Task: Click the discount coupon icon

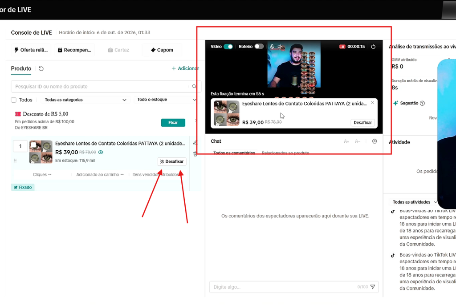Action: click(18, 114)
